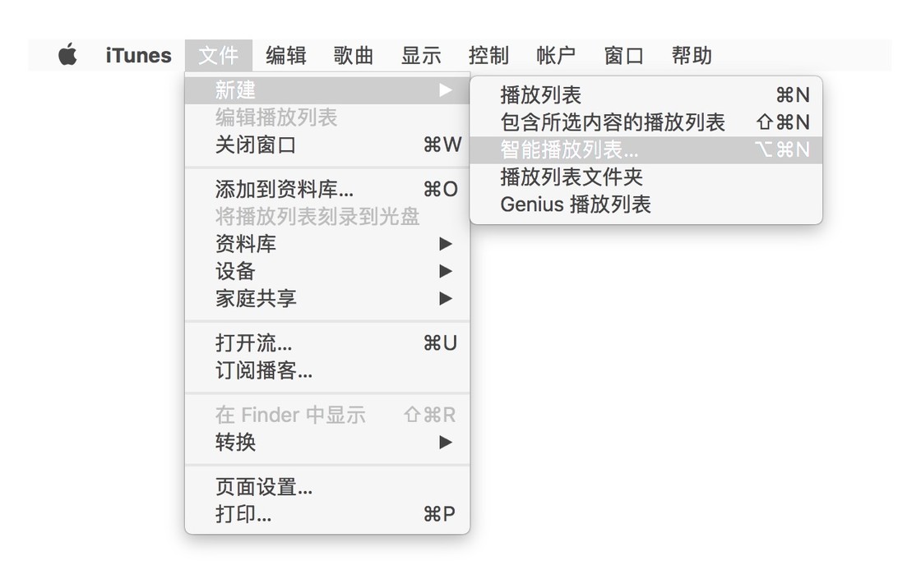This screenshot has width=921, height=588.
Task: Create a 播放列表文件夹
Action: [x=646, y=177]
